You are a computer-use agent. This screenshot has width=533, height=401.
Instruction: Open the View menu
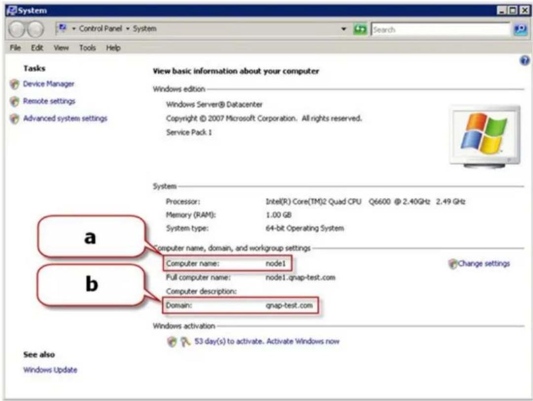click(x=61, y=48)
